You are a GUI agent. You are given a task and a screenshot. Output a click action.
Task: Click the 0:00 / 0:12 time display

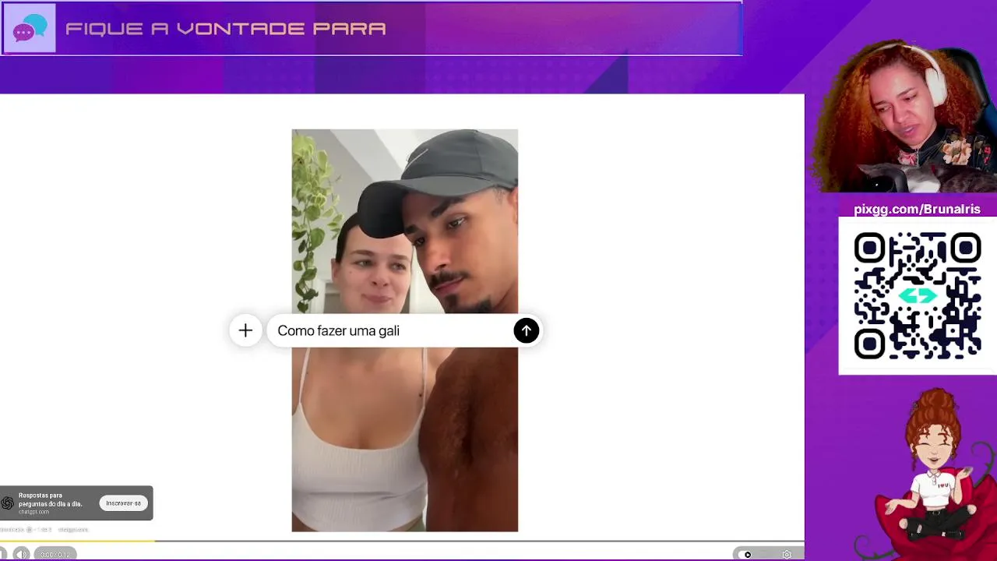point(55,554)
